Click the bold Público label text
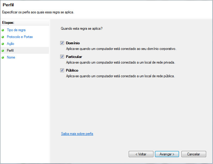213x164 pixels. point(72,70)
